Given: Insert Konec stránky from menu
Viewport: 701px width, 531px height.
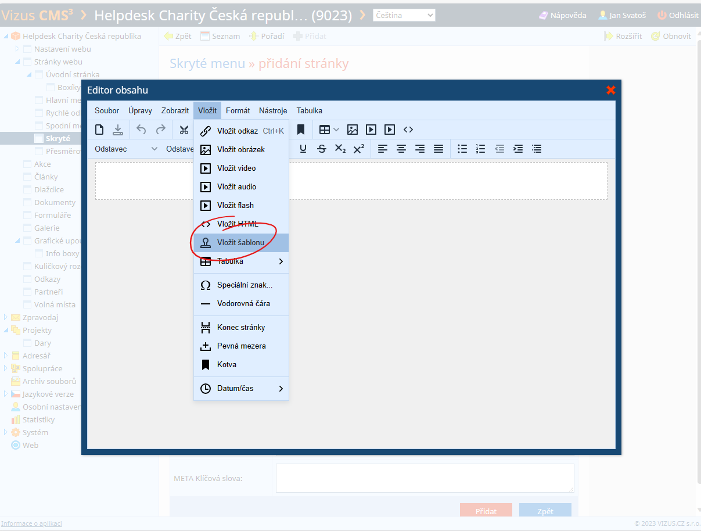Looking at the screenshot, I should [x=241, y=328].
